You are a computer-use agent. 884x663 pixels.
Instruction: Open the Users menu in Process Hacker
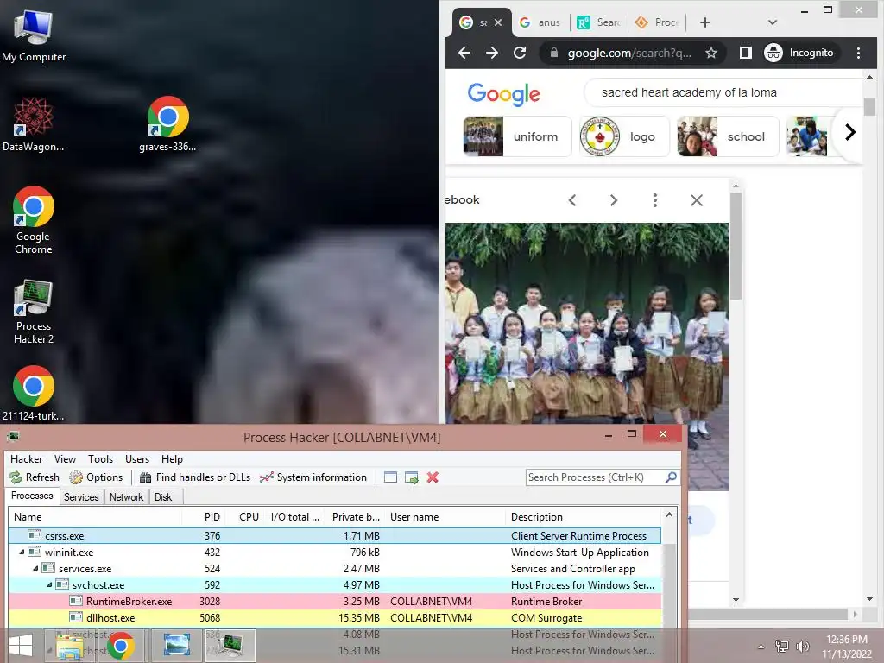pyautogui.click(x=137, y=459)
